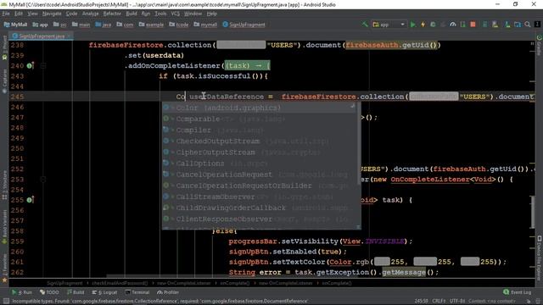Viewport: 543px width, 305px height.
Task: Open the CRLF line separator selector
Action: [439, 302]
